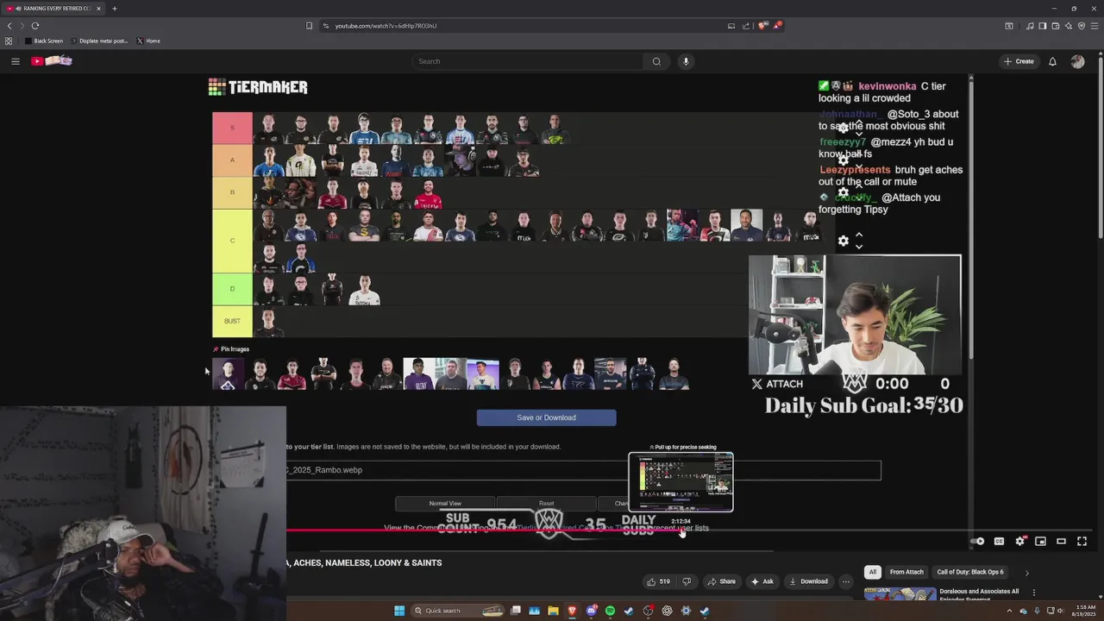1104x621 pixels.
Task: Start voice search with the microphone icon
Action: (686, 61)
